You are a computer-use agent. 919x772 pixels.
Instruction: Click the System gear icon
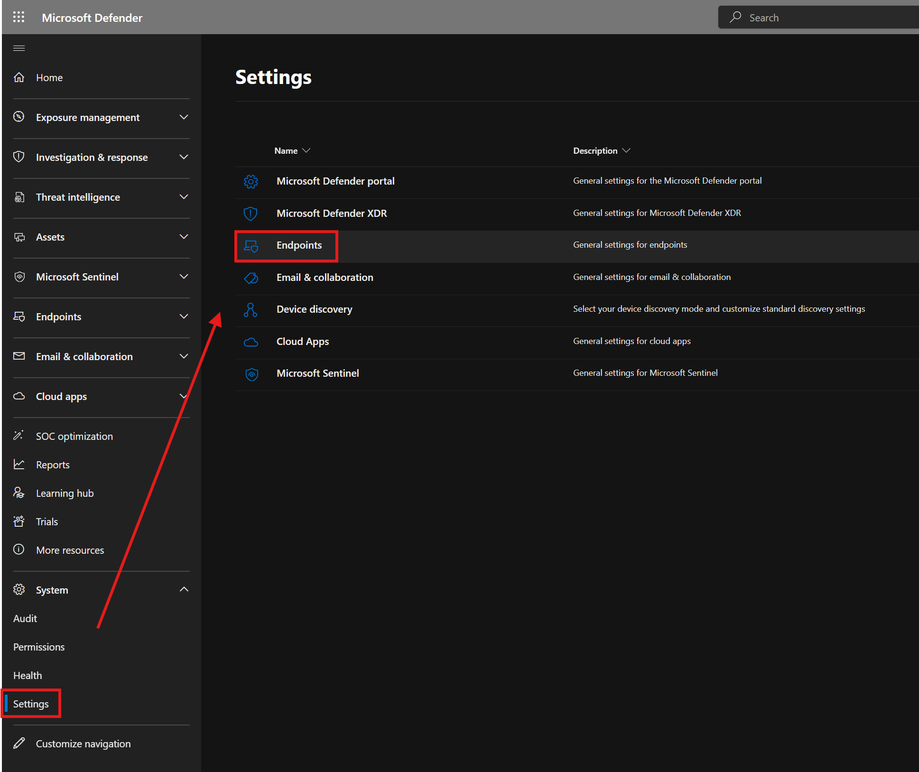click(19, 589)
